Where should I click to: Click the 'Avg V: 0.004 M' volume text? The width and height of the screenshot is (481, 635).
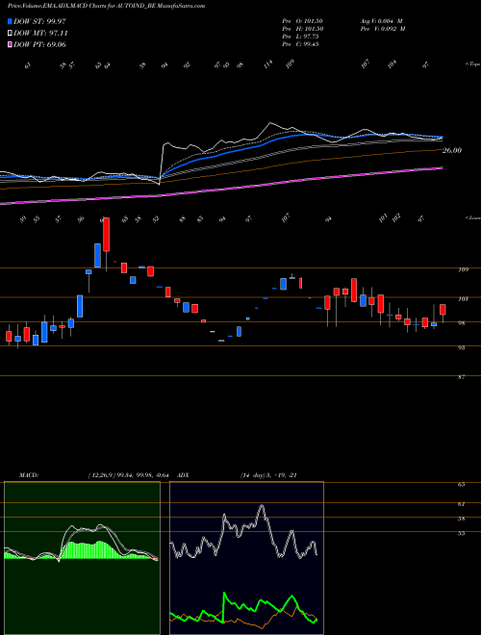(x=381, y=21)
